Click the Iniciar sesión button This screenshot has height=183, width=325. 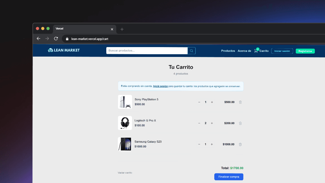click(x=282, y=51)
